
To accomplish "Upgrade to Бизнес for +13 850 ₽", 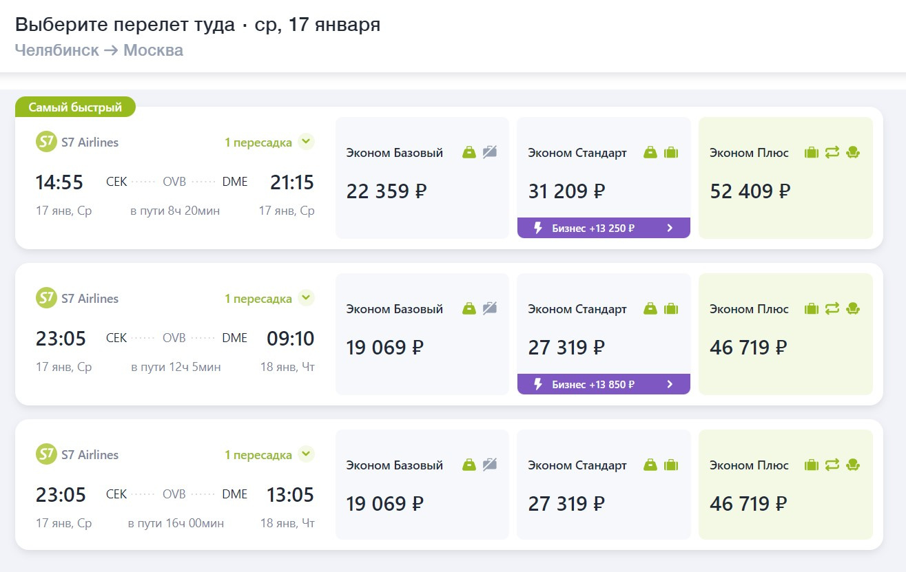I will pyautogui.click(x=603, y=384).
